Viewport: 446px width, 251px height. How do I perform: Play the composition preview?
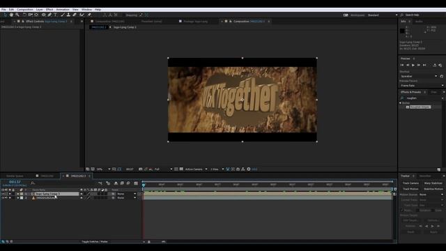[x=413, y=65]
